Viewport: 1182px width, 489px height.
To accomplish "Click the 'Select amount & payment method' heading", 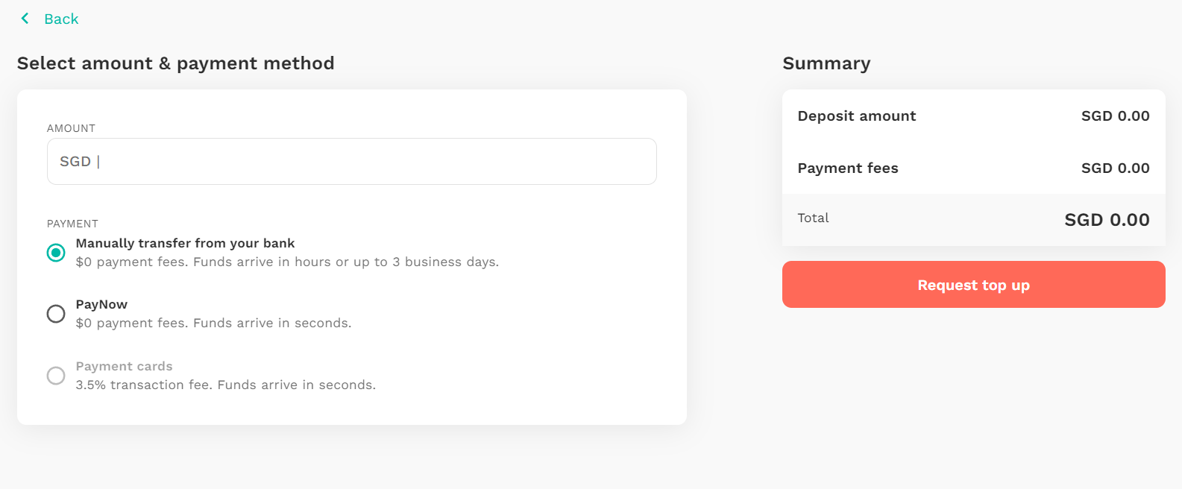I will click(x=176, y=63).
